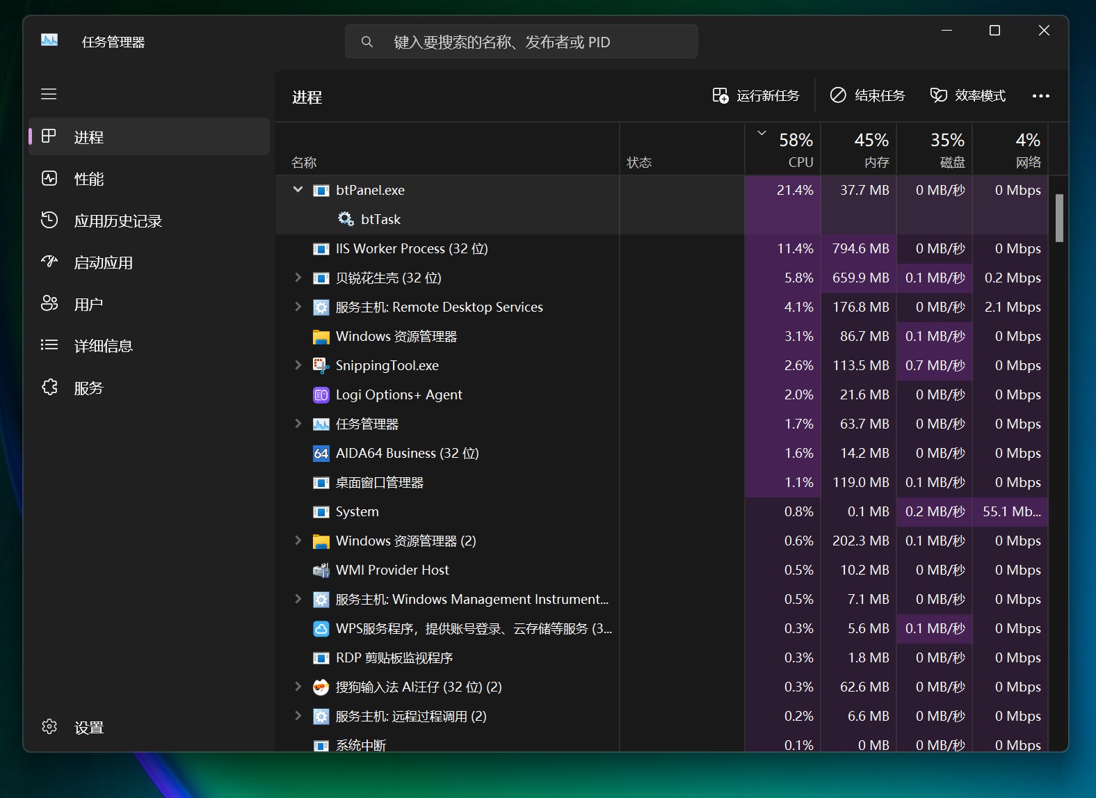Click the WMI Provider Host icon
1096x798 pixels.
pos(321,570)
